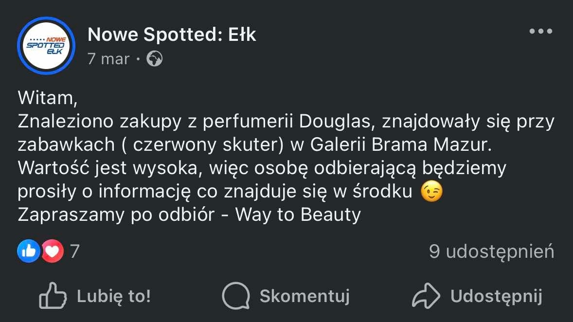Image resolution: width=573 pixels, height=322 pixels.
Task: Click the red heart reaction icon
Action: pos(52,251)
